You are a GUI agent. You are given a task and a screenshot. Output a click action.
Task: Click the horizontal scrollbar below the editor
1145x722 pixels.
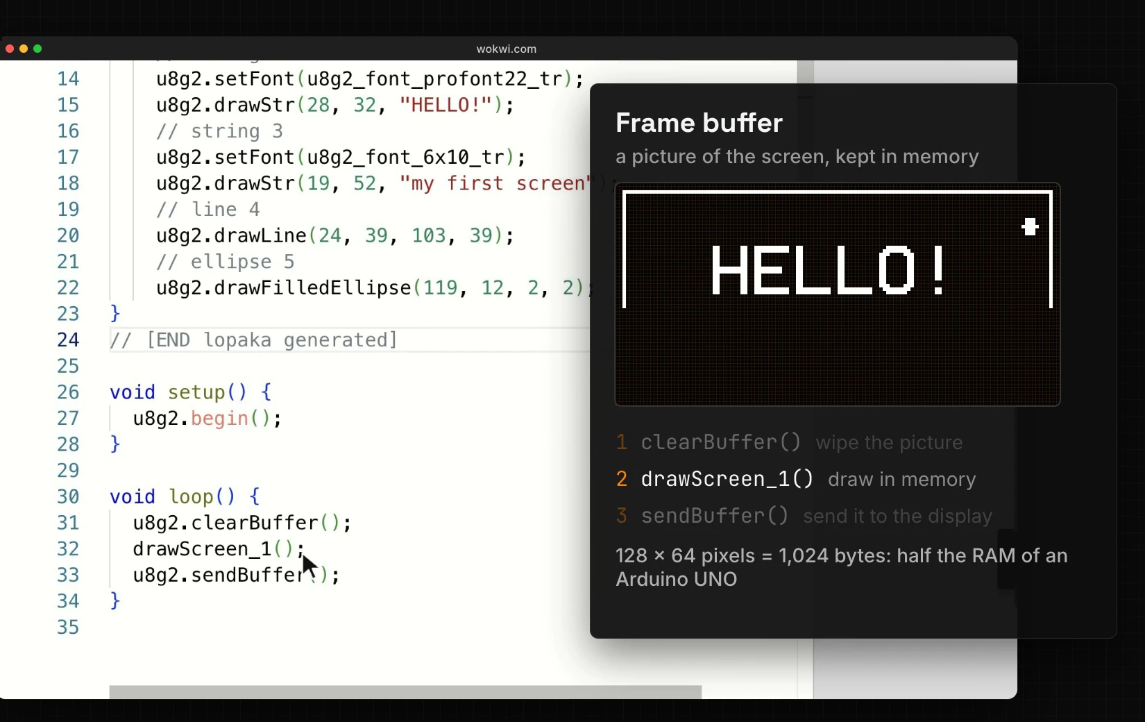pyautogui.click(x=405, y=692)
